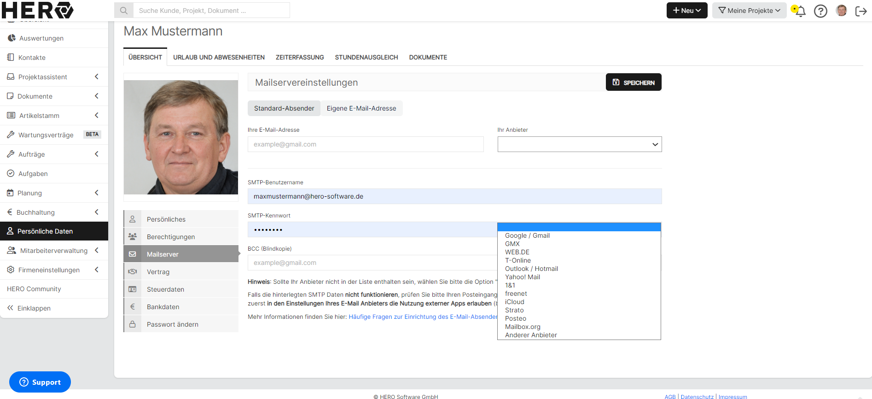This screenshot has width=872, height=399.
Task: Click the search magnifier icon
Action: point(124,10)
